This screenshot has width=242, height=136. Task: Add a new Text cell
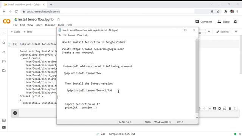pyautogui.click(x=28, y=32)
